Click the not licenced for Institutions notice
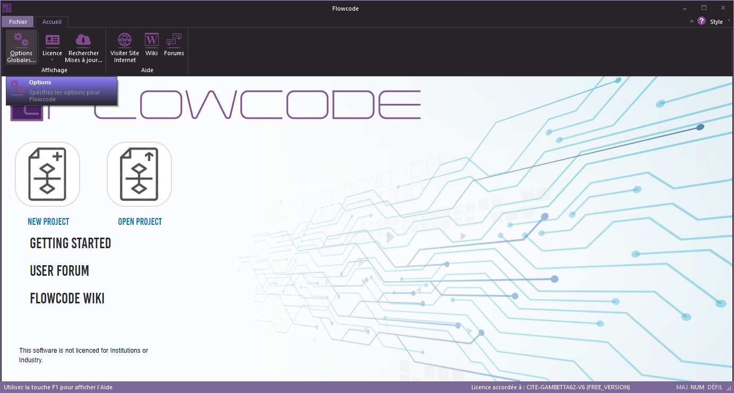Screen dimensions: 734x393 tap(84, 355)
